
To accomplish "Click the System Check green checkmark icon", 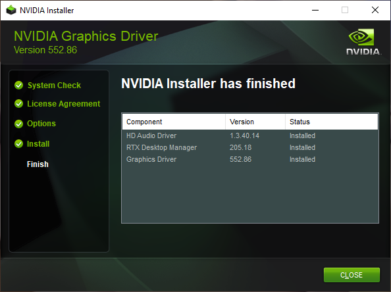I will coord(18,85).
